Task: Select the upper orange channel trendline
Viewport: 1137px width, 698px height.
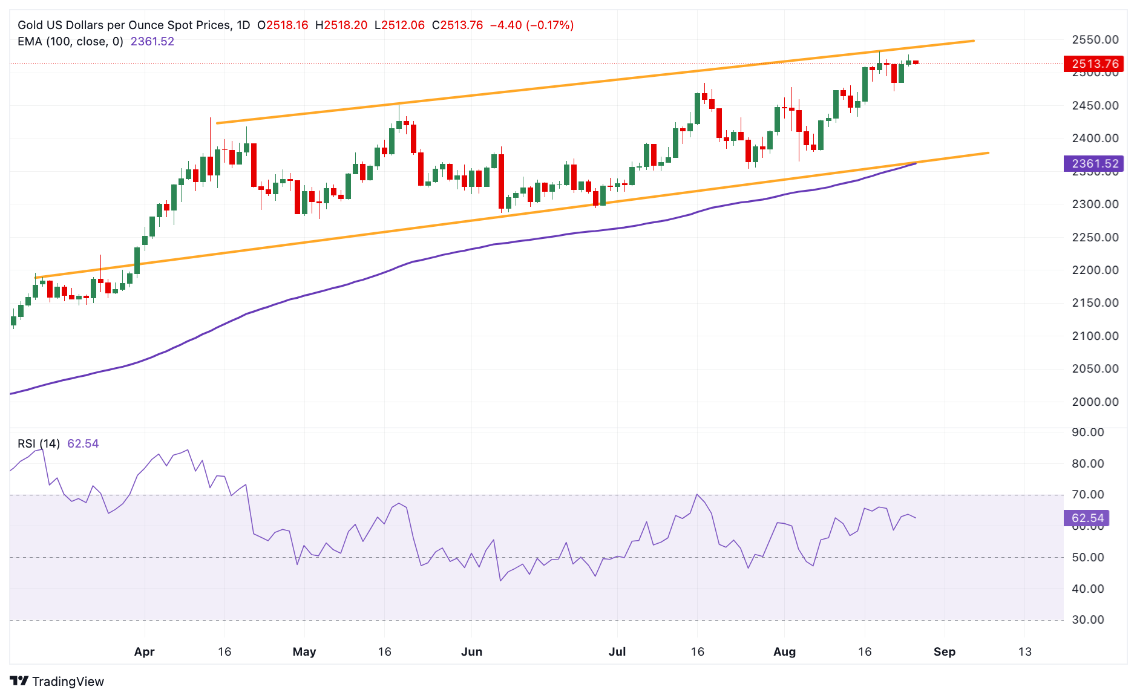Action: coord(595,82)
